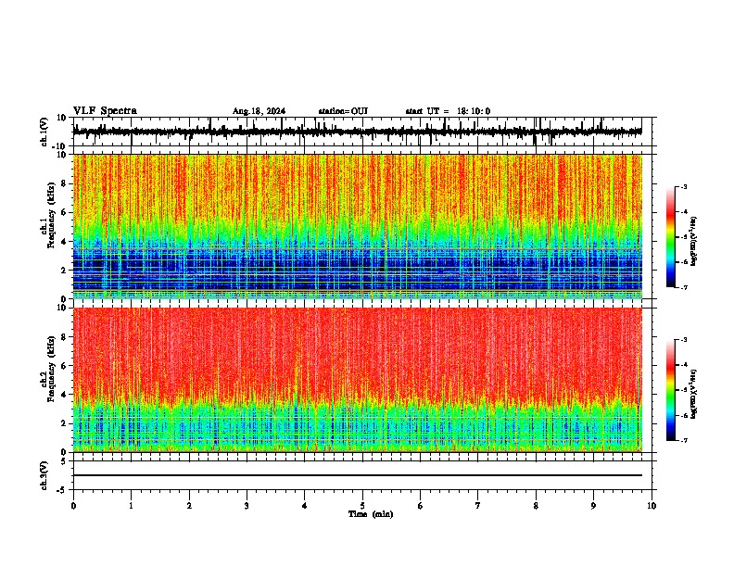Click the ch.1 colorbar "log(PSD)" label

click(x=693, y=241)
